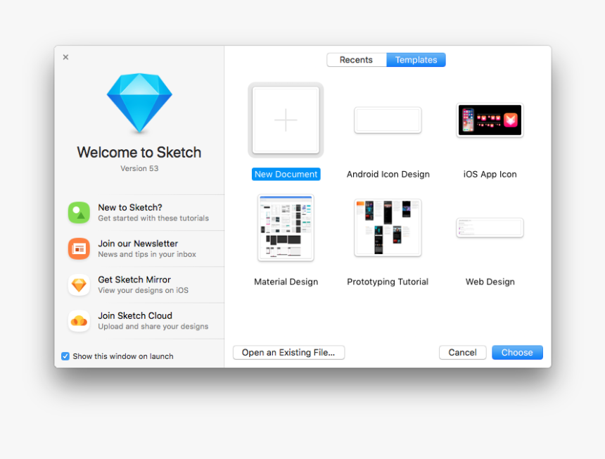Open the Get Sketch Mirror link
Image resolution: width=605 pixels, height=459 pixels.
[134, 279]
